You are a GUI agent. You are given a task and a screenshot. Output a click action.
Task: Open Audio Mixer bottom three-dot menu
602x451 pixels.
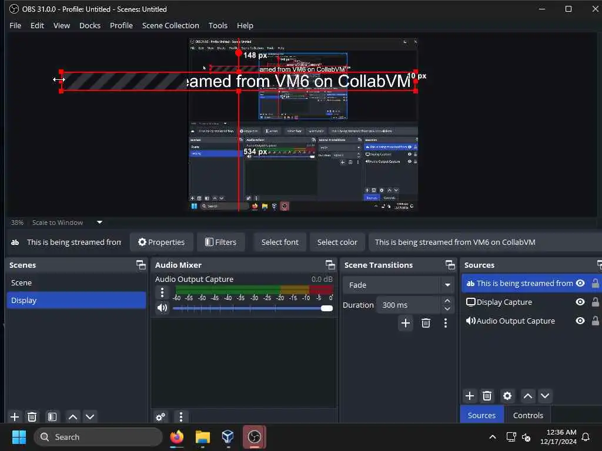pyautogui.click(x=181, y=416)
